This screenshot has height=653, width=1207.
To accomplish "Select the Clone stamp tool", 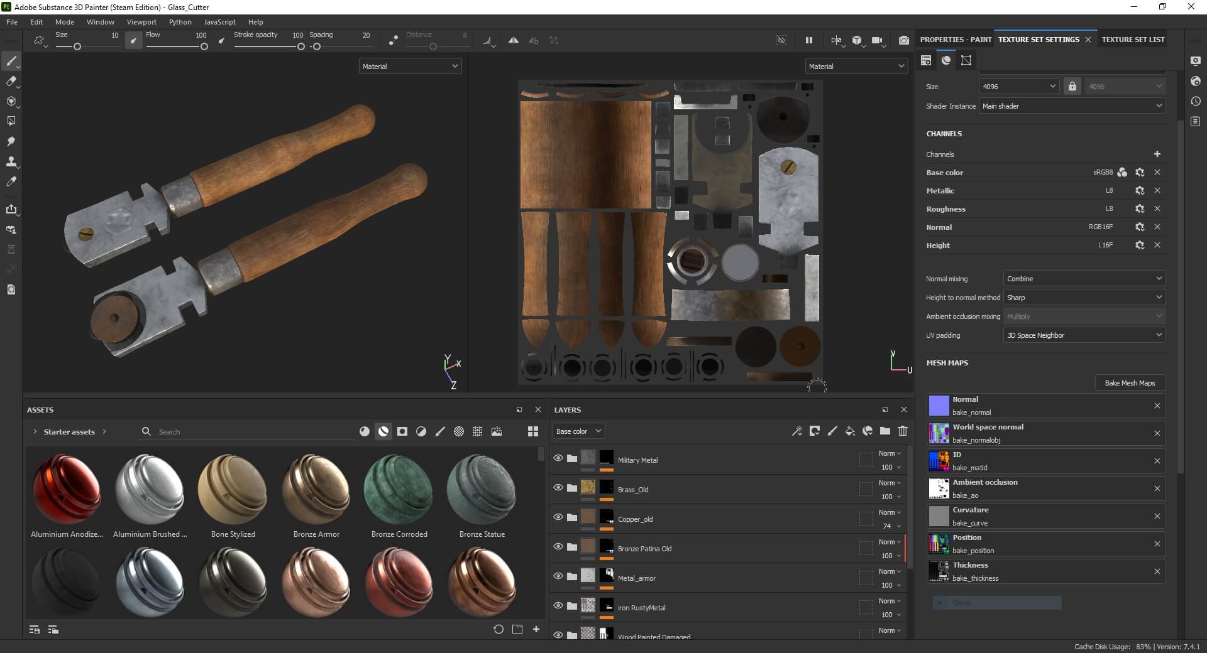I will tap(11, 161).
